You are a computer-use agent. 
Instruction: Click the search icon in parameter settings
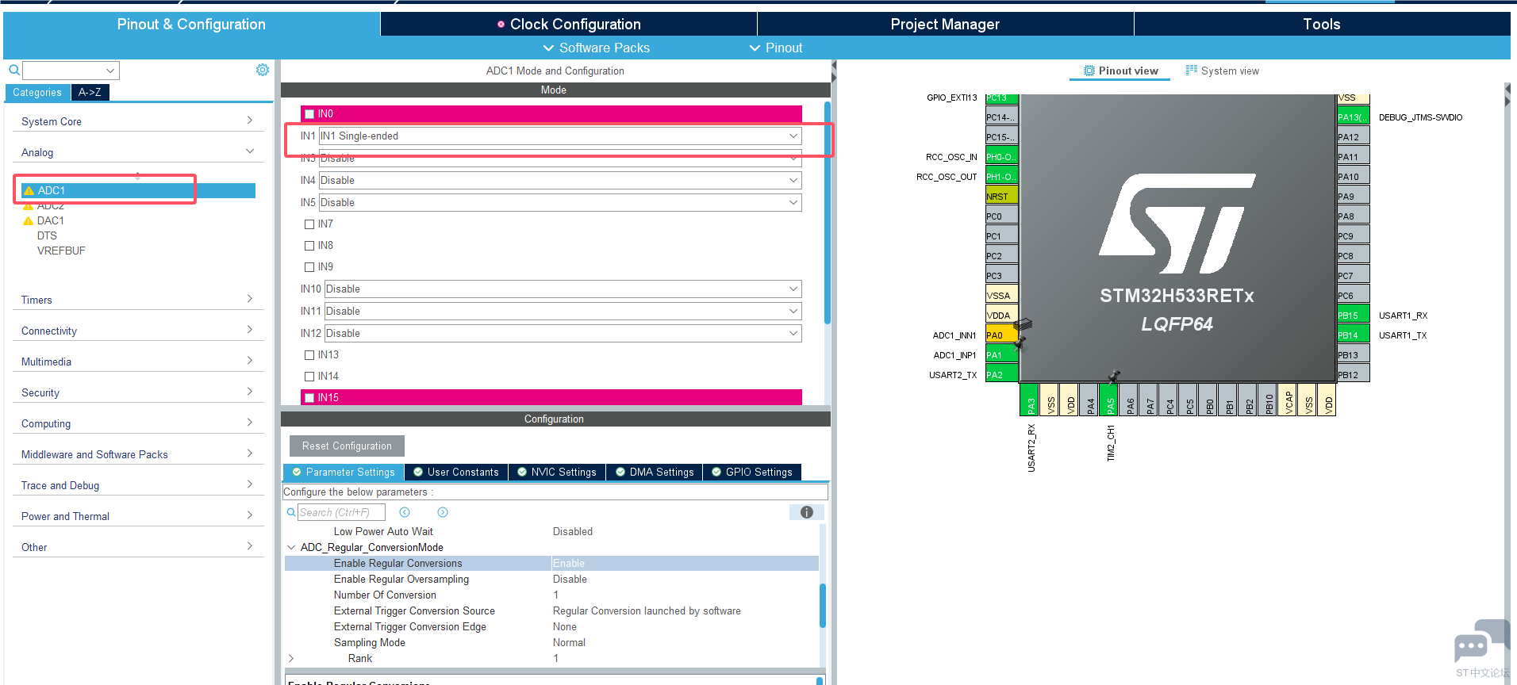click(x=291, y=512)
